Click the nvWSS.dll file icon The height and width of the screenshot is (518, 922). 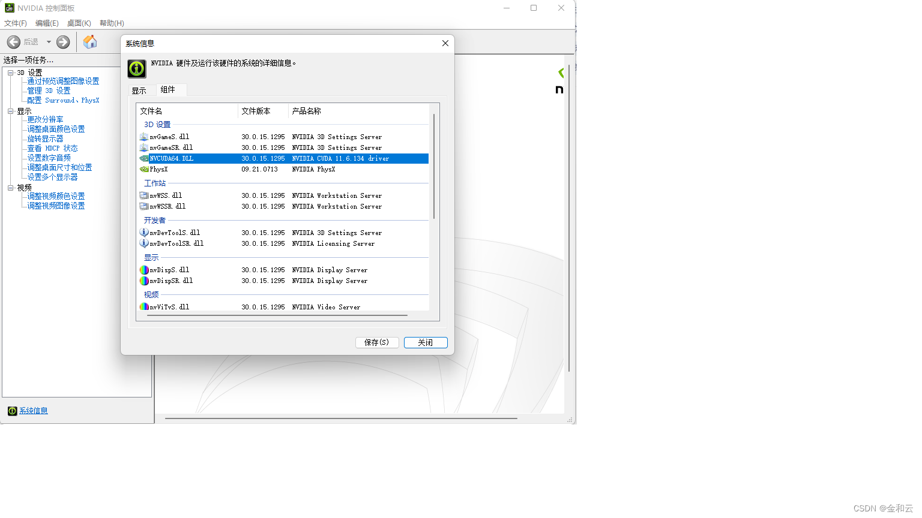click(144, 195)
